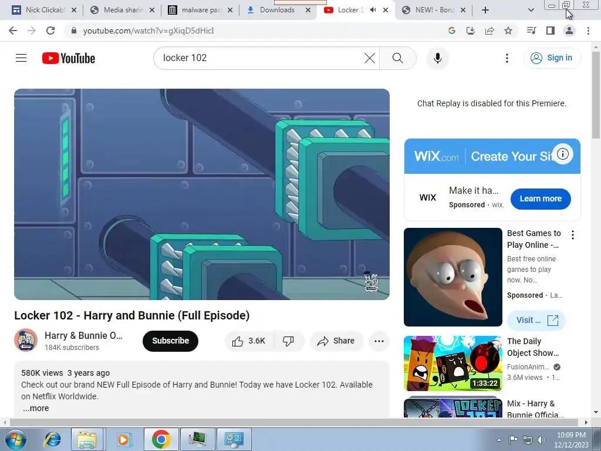Open Action Center flag icon

coord(513,439)
